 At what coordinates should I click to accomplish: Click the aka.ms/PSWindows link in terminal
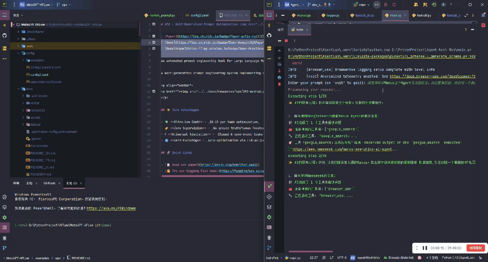[111, 208]
